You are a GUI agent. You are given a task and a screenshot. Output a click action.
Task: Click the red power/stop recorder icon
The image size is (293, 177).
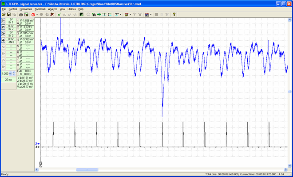pyautogui.click(x=33, y=15)
